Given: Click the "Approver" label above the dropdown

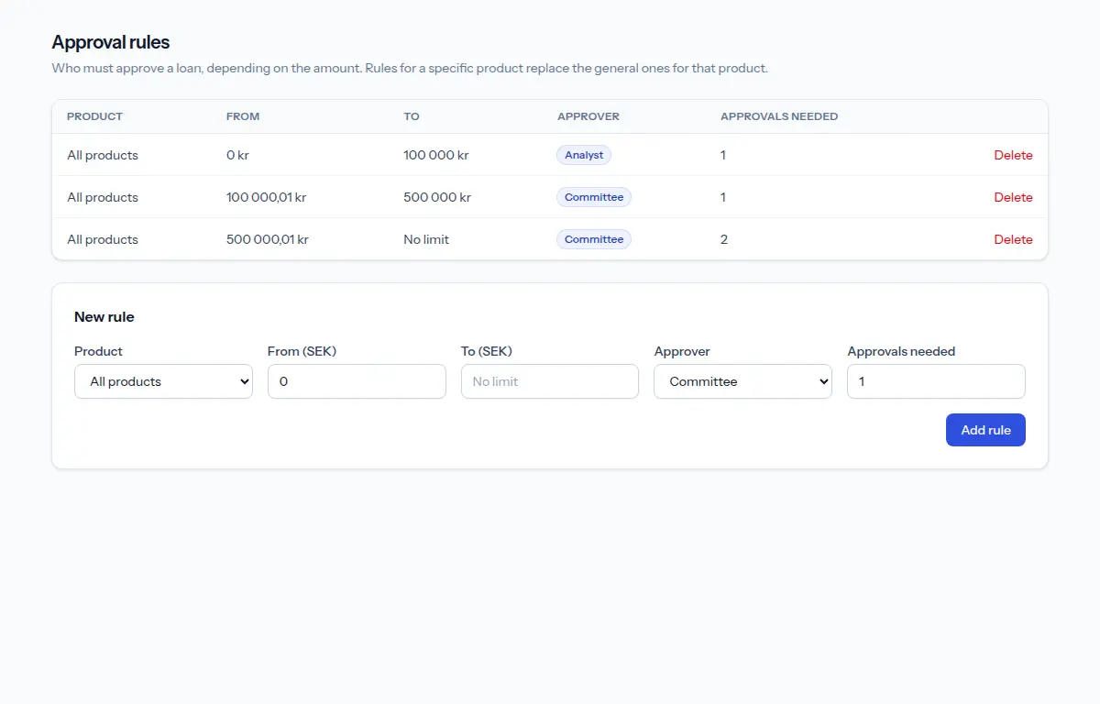Looking at the screenshot, I should (x=682, y=351).
